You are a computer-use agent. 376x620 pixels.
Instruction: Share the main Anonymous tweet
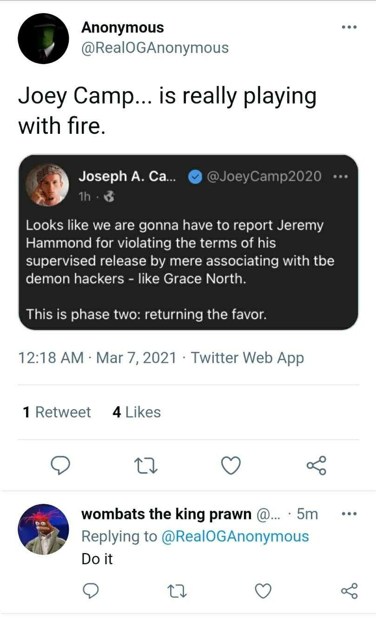tap(317, 465)
